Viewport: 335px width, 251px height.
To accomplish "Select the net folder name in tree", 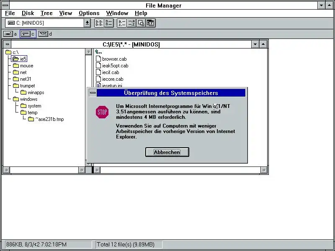I will click(x=23, y=72).
